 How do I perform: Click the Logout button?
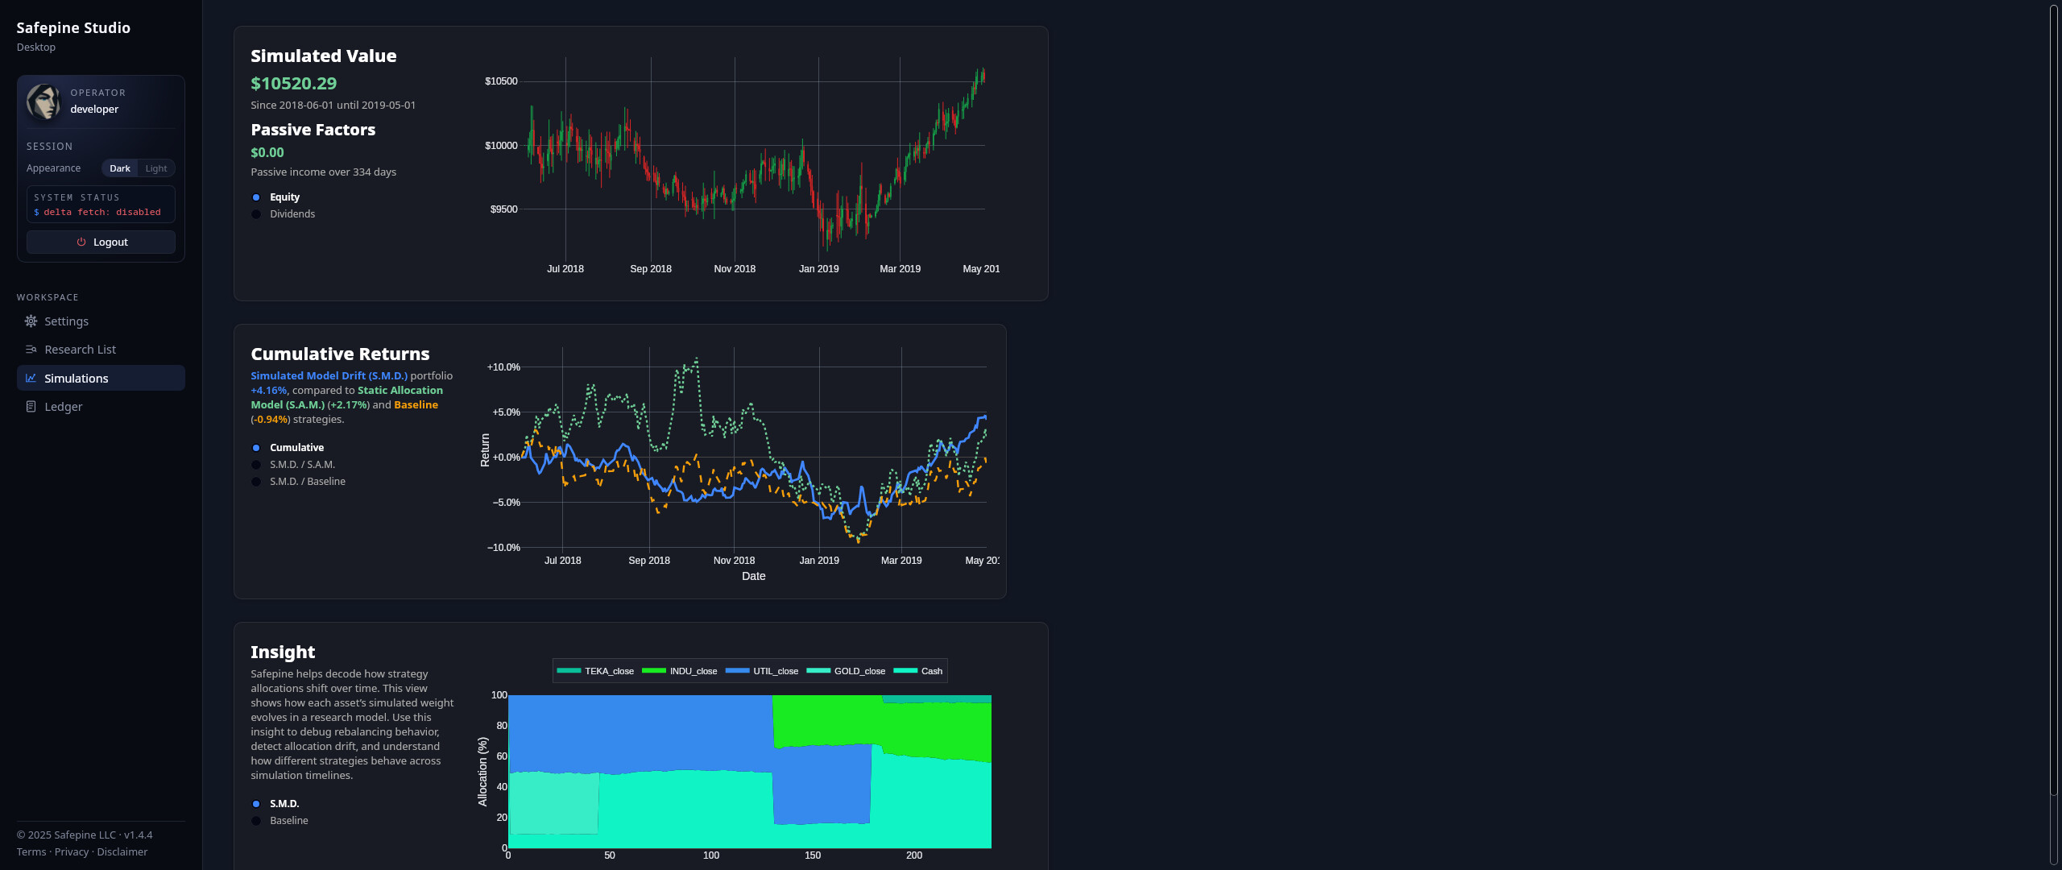click(x=100, y=241)
